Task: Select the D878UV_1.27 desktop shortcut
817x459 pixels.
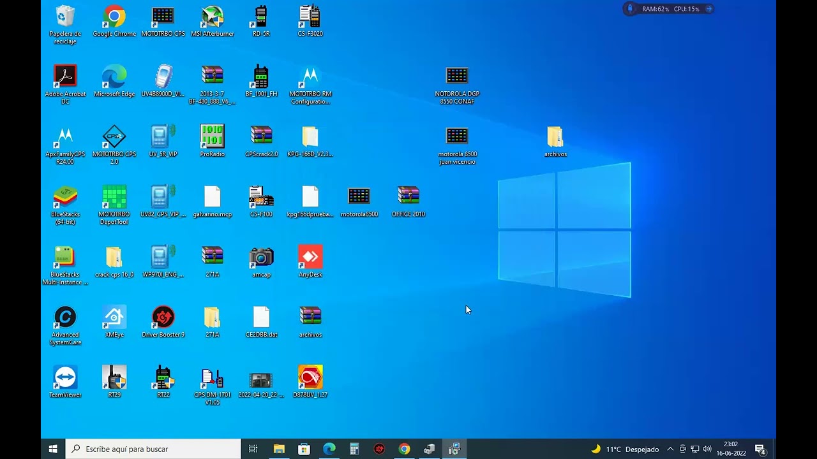Action: pyautogui.click(x=310, y=382)
